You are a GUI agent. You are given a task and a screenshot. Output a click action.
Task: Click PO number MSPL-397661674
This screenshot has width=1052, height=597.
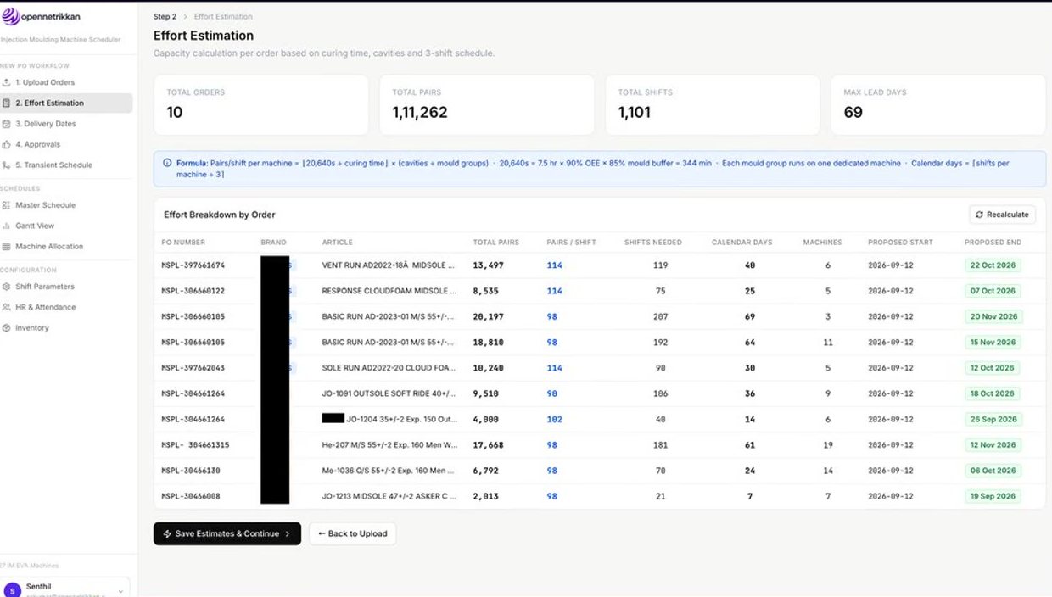click(x=193, y=265)
